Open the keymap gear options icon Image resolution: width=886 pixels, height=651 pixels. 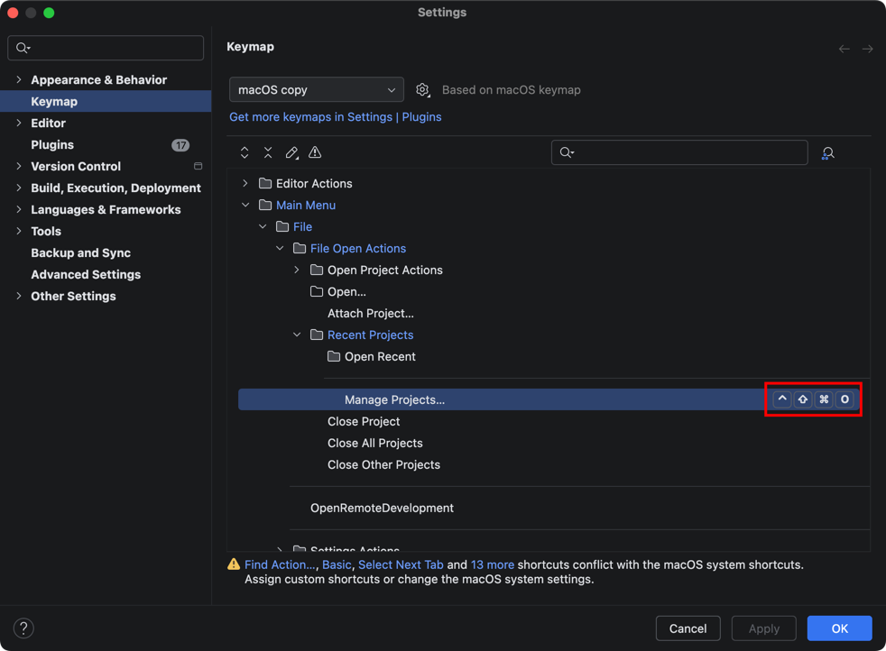[422, 90]
